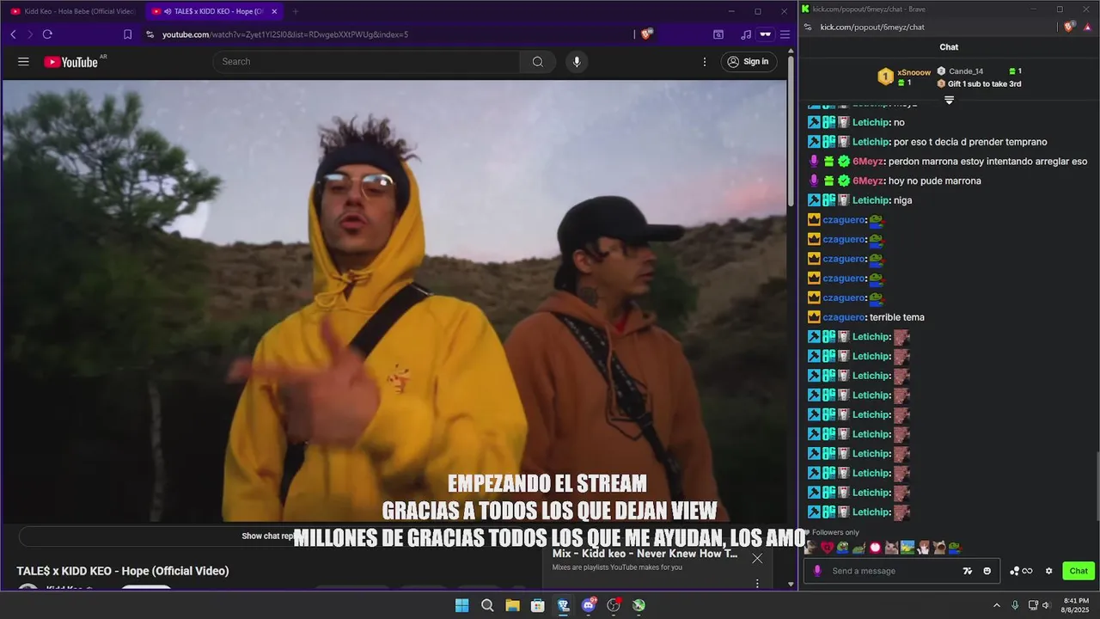Open site settings icon beside youtube.com URL
Viewport: 1100px width, 619px height.
point(150,34)
